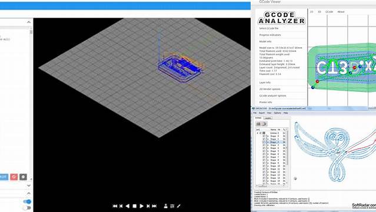Open the Export menu

click(x=262, y=113)
